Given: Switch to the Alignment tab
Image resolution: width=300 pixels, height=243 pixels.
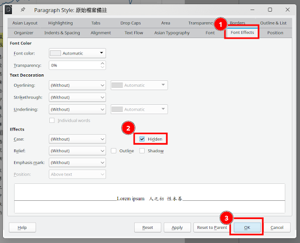Looking at the screenshot, I should [101, 33].
